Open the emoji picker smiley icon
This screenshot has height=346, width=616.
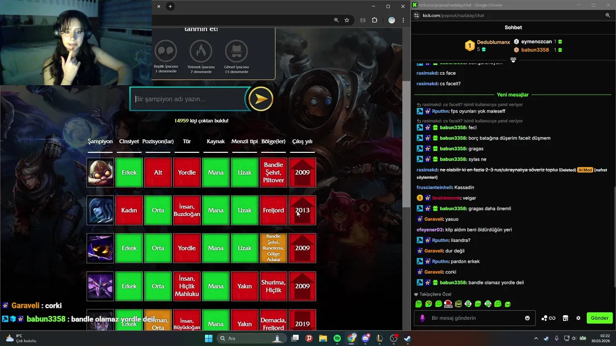coord(527,318)
